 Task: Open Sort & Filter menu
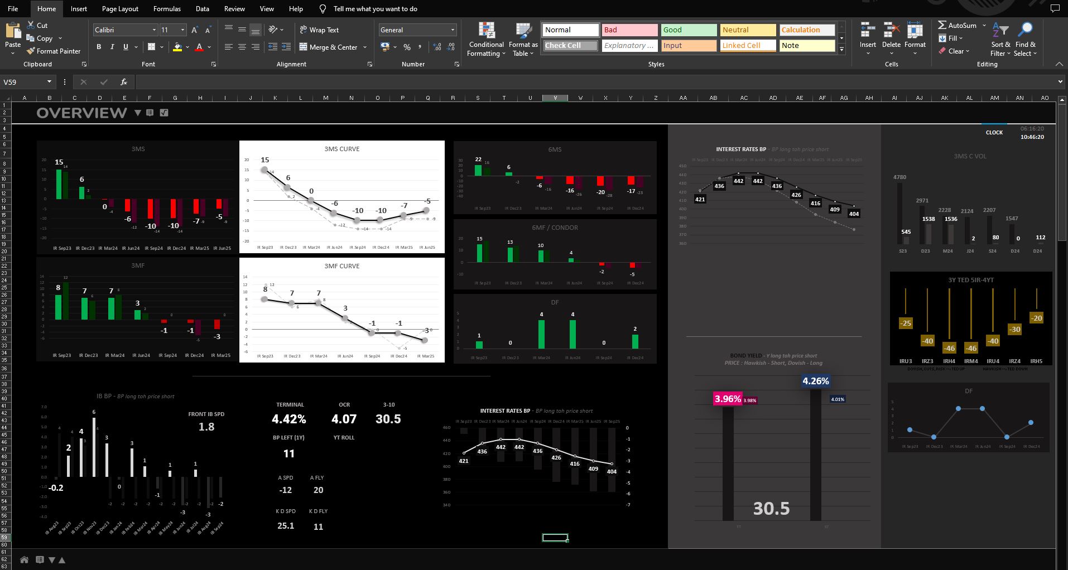coord(1000,40)
